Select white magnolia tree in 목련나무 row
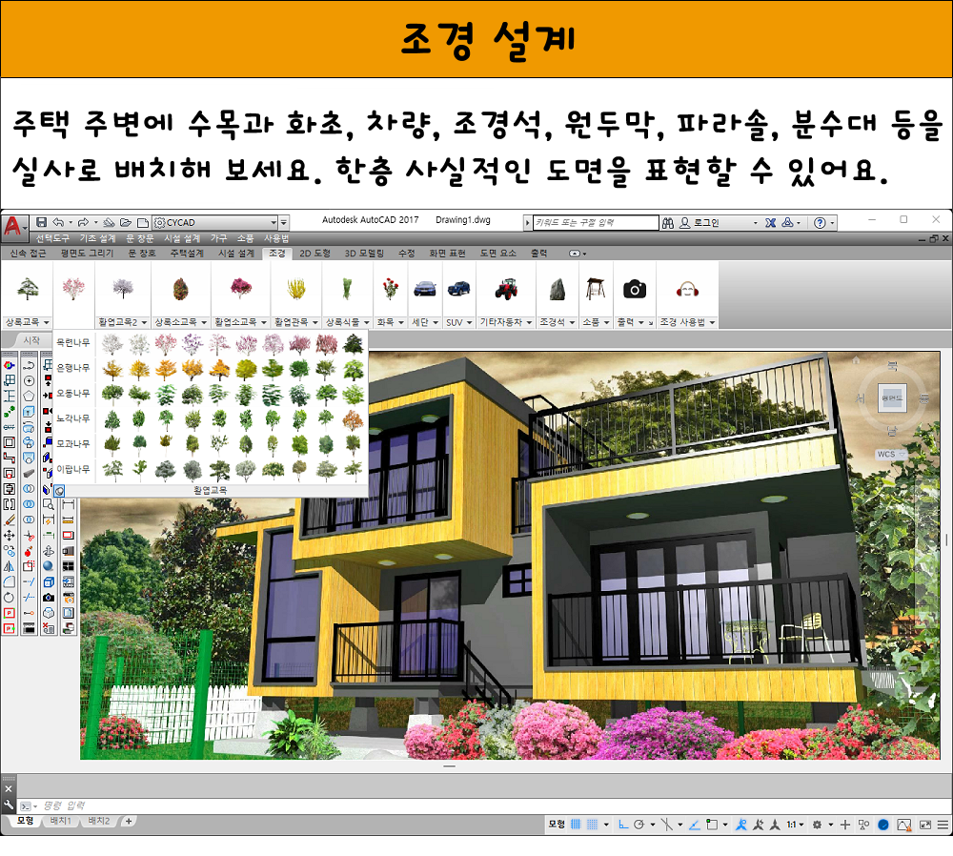Image resolution: width=953 pixels, height=856 pixels. pos(112,344)
